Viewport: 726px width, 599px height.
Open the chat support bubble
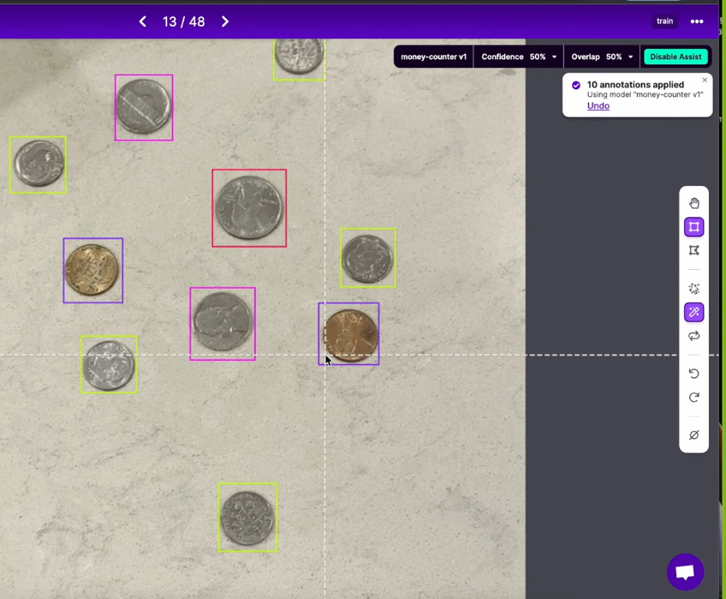685,572
